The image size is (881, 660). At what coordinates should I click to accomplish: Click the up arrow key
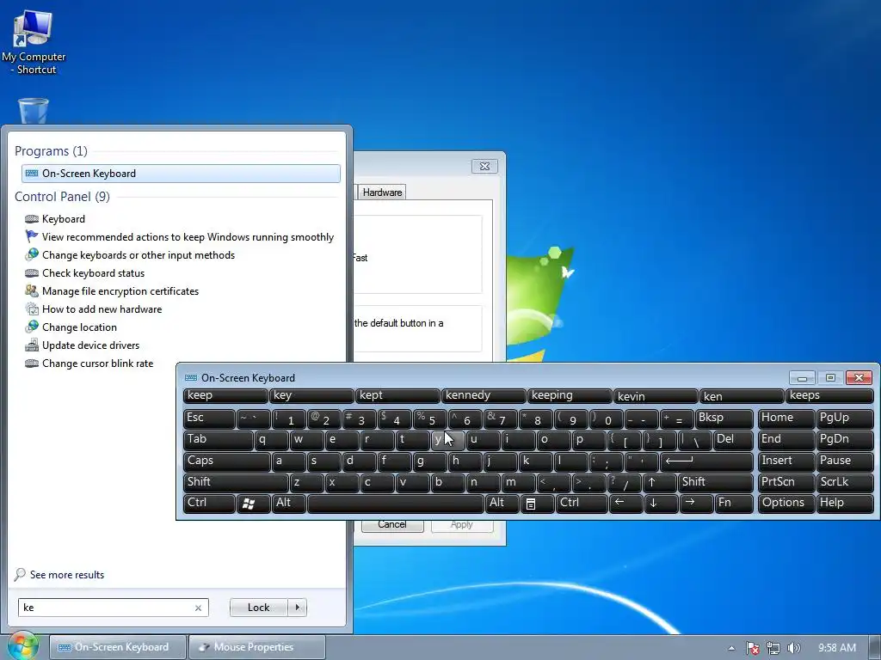(x=658, y=482)
